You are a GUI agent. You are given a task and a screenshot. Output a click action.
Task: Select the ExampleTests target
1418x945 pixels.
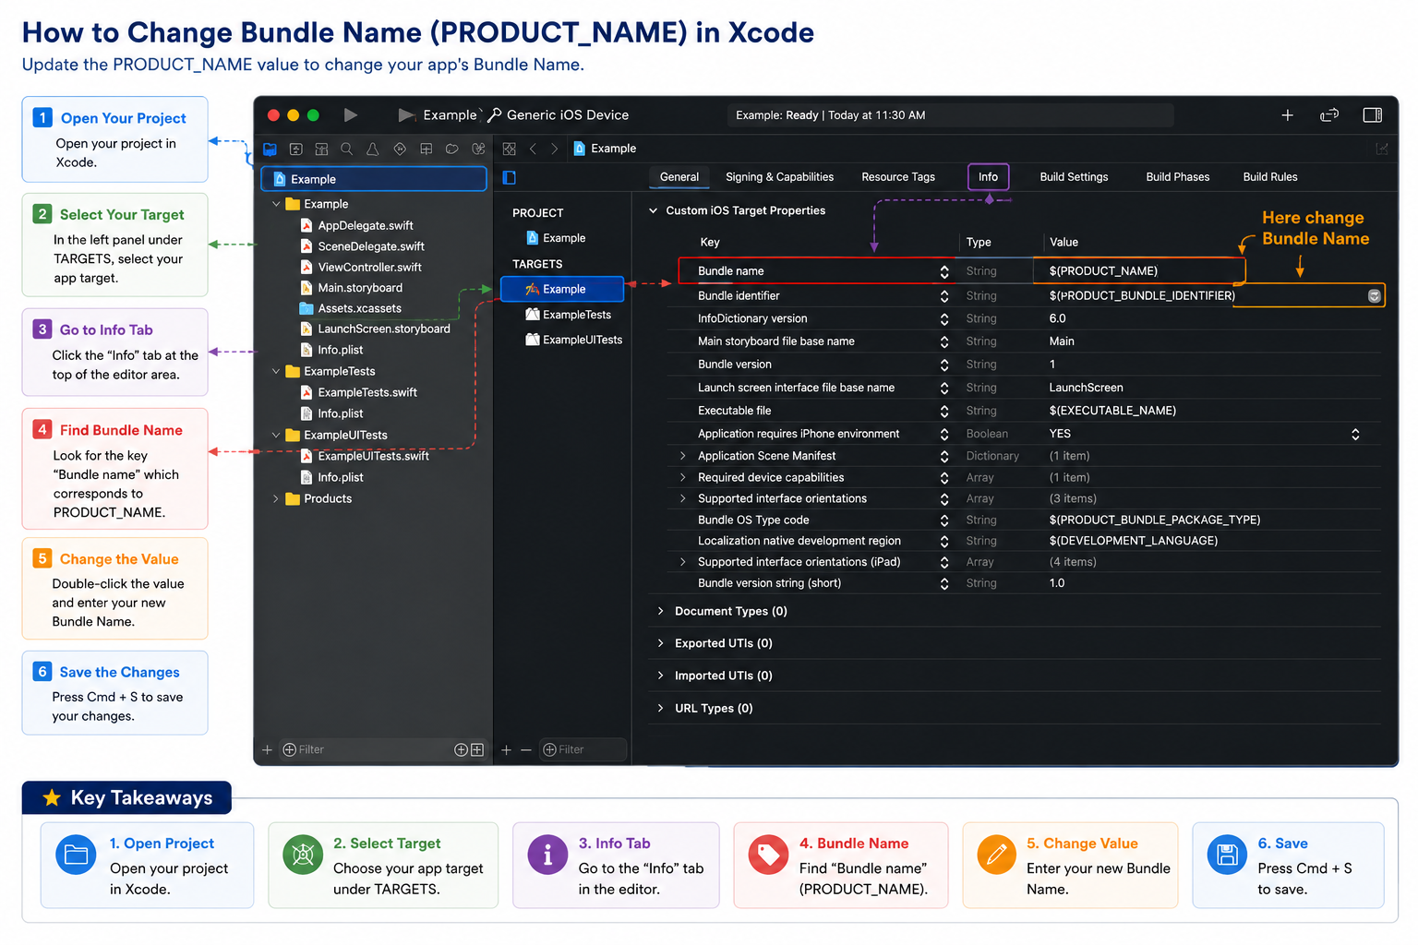tap(568, 315)
